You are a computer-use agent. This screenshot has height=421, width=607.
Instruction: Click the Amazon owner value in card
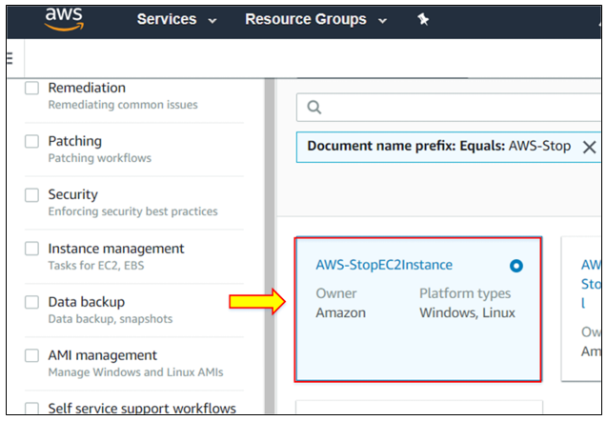click(341, 312)
